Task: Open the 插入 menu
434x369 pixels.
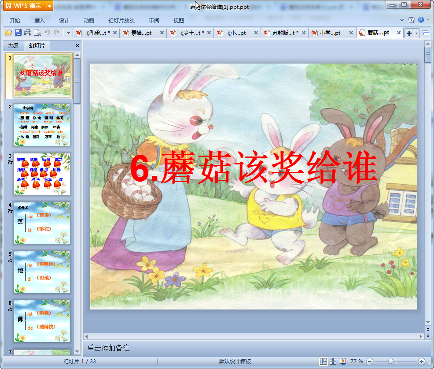Action: (39, 20)
